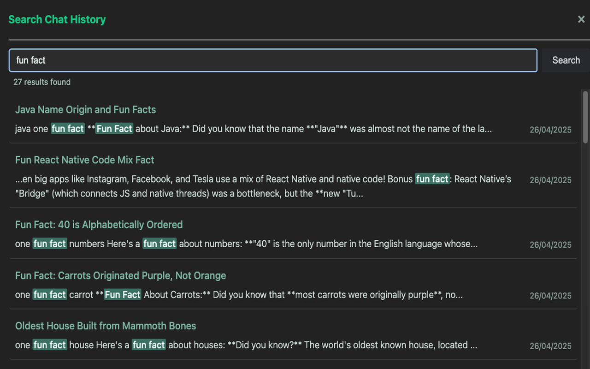
Task: Click the highlighted Fun Fact tag in the Carrots snippet
Action: (122, 294)
